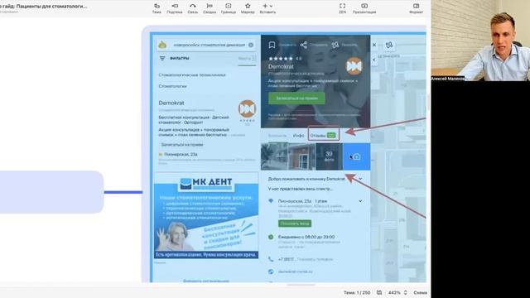Open the map overview icon in status bar
This screenshot has height=298, width=530.
(x=379, y=292)
